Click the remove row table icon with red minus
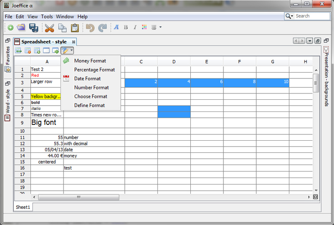 pos(28,51)
